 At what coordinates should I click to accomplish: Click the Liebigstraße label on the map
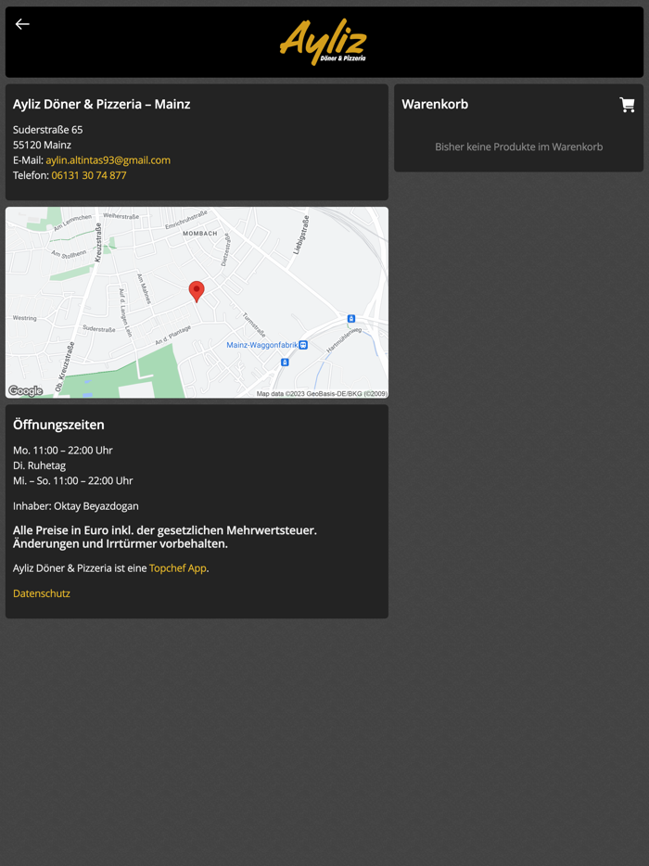coord(301,236)
